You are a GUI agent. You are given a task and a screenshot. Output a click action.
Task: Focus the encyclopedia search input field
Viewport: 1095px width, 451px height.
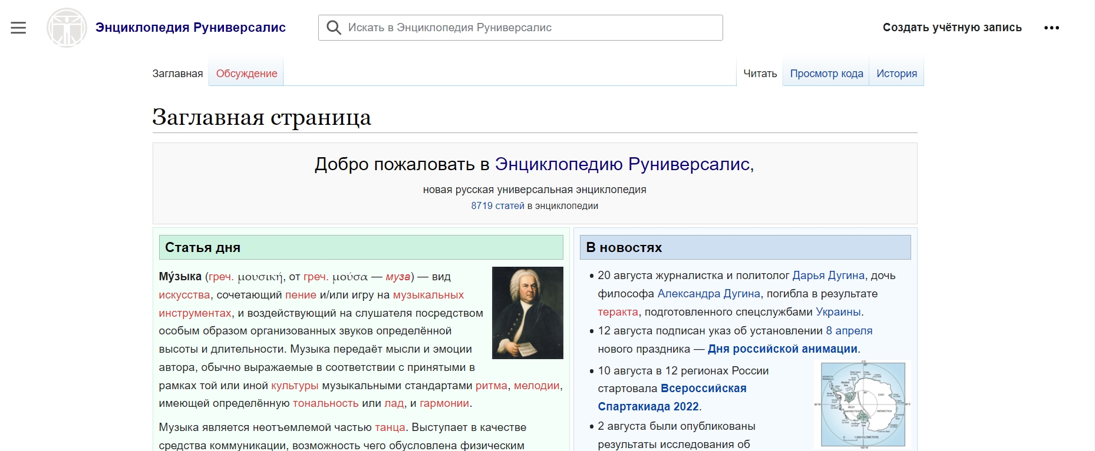click(x=530, y=28)
